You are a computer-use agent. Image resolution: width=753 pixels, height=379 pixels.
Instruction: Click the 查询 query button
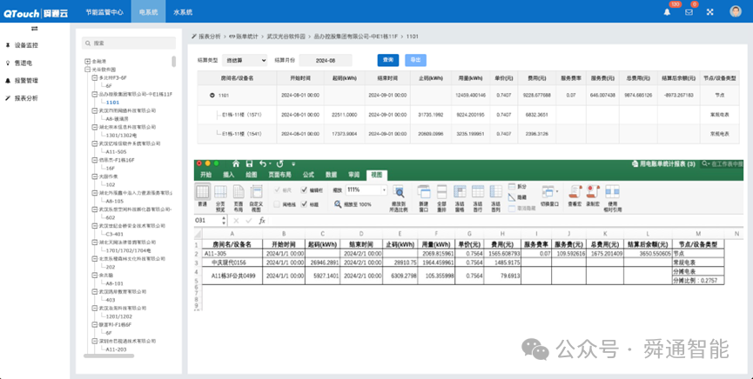388,60
